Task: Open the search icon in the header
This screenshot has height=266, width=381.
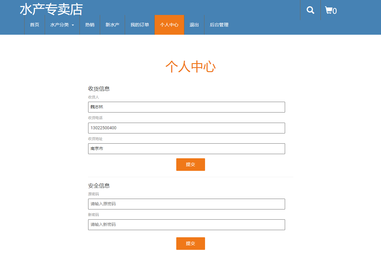Action: pyautogui.click(x=310, y=10)
